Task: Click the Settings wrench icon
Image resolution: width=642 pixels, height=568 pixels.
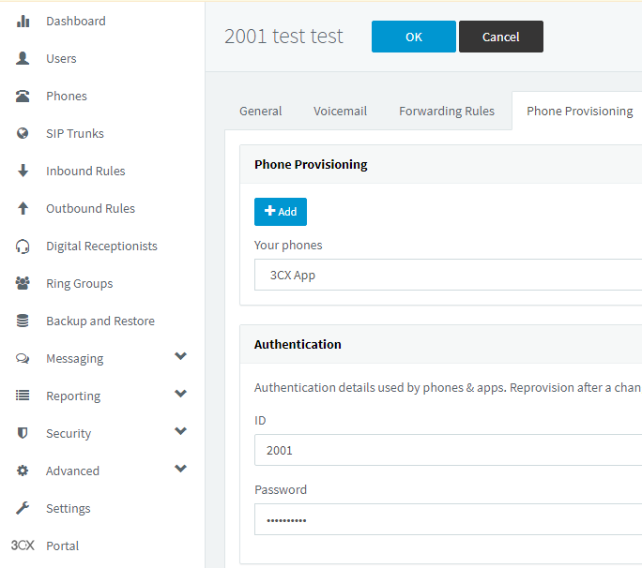Action: [x=23, y=508]
